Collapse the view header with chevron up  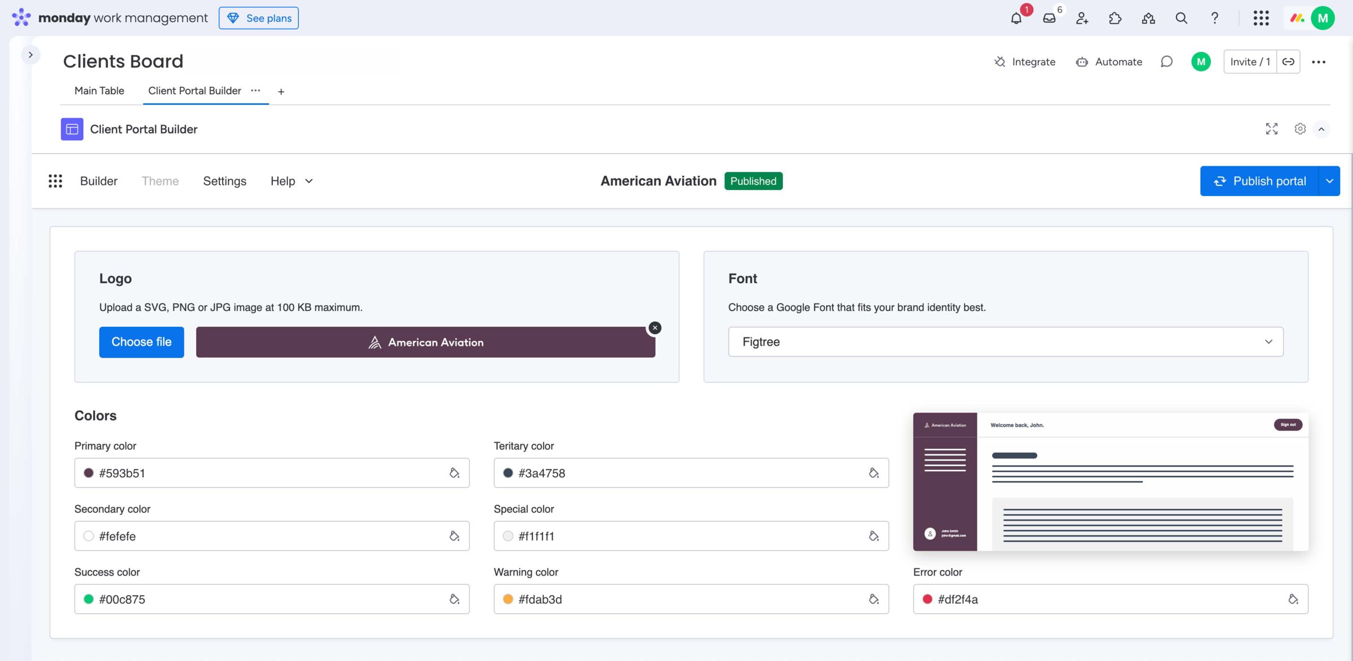[x=1321, y=129]
